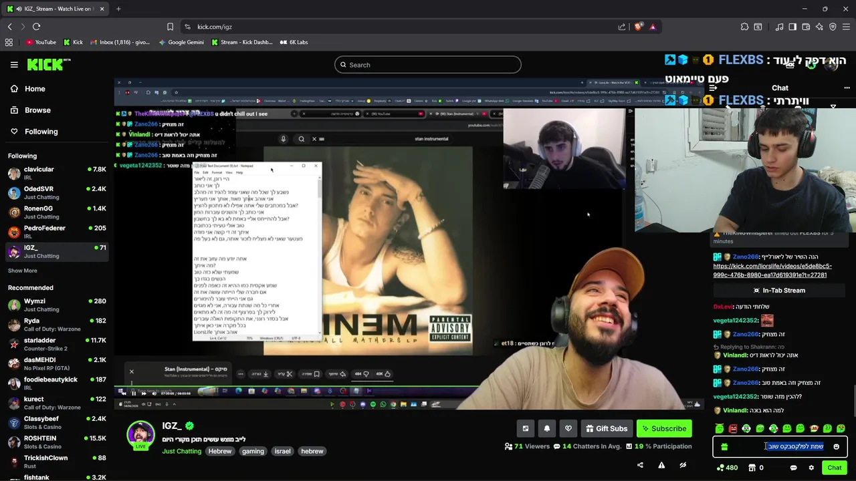Collapse chat with the arrow icon
Screen dimensions: 856x481
click(x=713, y=88)
